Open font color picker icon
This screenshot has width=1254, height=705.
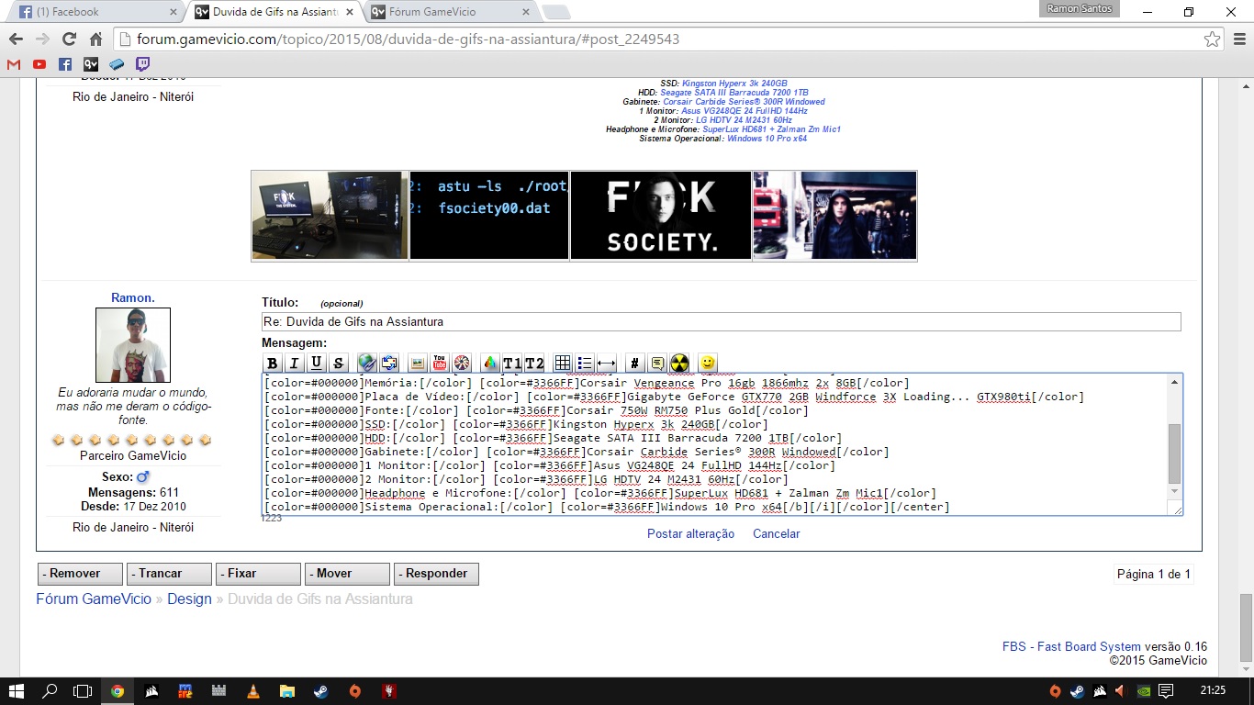(490, 363)
